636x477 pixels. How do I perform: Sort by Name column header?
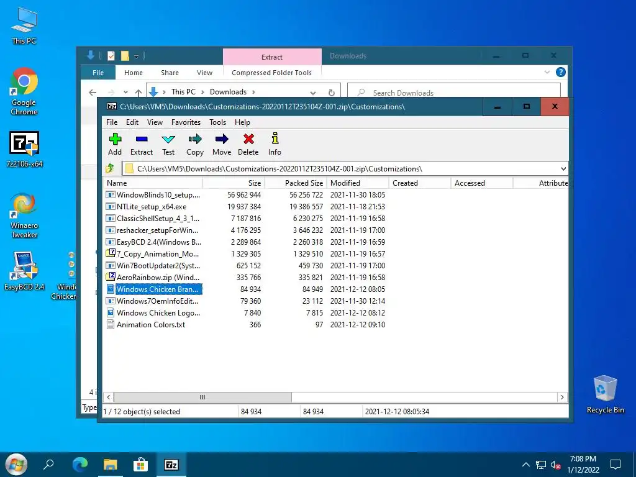pos(153,183)
